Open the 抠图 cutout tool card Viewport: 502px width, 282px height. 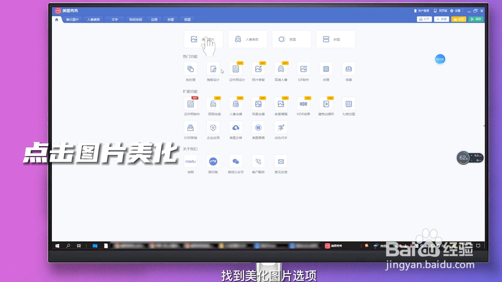291,39
